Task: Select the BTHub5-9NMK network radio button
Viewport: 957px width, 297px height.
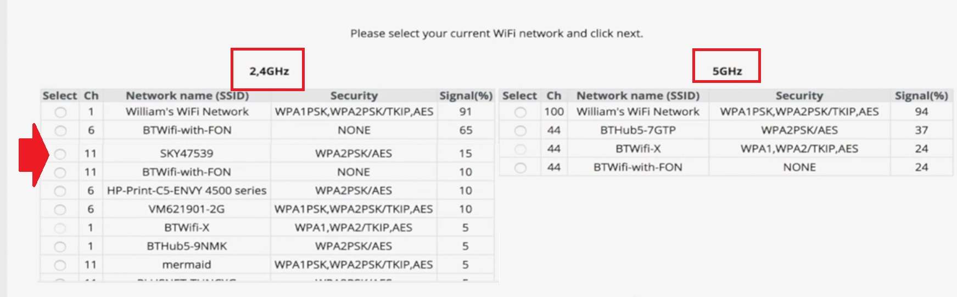Action: [x=60, y=246]
